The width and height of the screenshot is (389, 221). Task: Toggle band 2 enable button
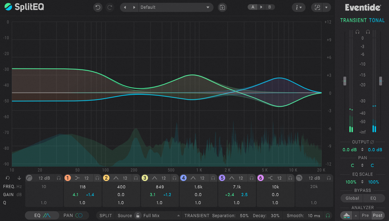[106, 178]
